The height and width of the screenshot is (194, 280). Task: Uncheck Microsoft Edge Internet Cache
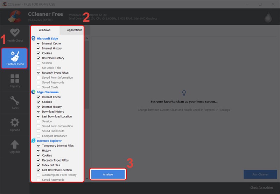(x=38, y=44)
